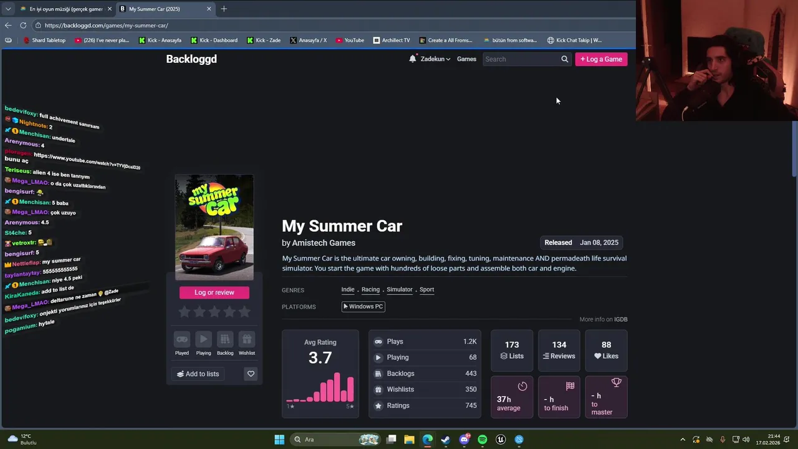Screen dimensions: 798x449
Task: Open the volume control in tray
Action: click(746, 440)
